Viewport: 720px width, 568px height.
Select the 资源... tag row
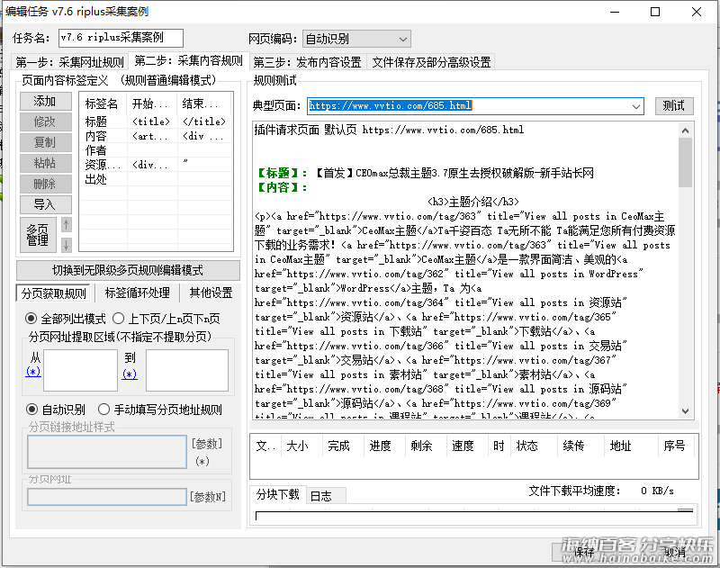pyautogui.click(x=156, y=165)
